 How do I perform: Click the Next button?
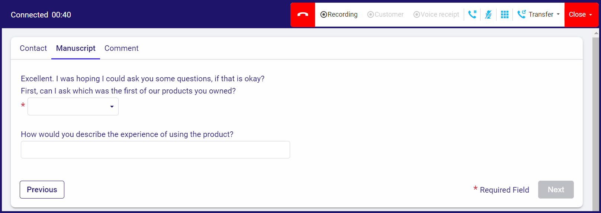click(x=556, y=190)
